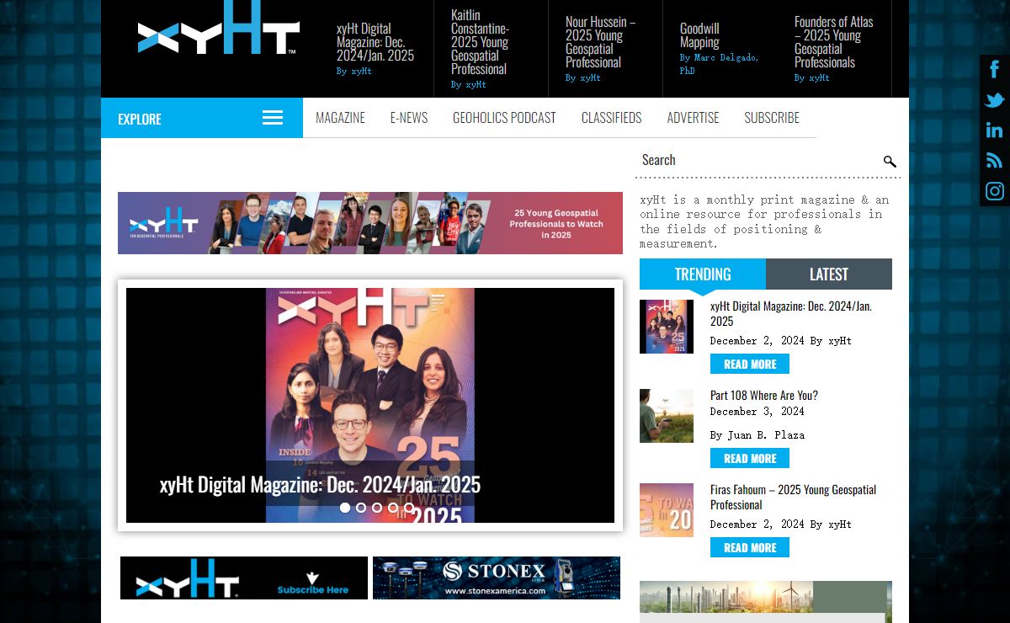Open trending title xyHt Digital Magazine Dec. 2024

point(791,313)
